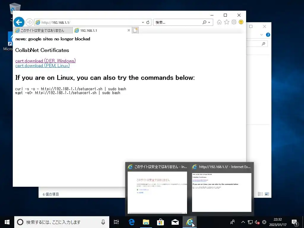Open the Mail app from the taskbar
The height and width of the screenshot is (228, 304).
[x=175, y=222]
